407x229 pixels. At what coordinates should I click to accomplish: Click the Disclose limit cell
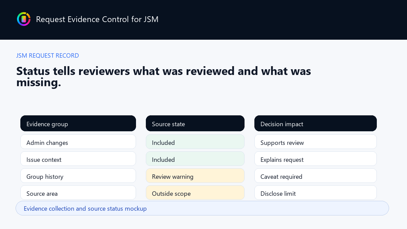pos(315,193)
